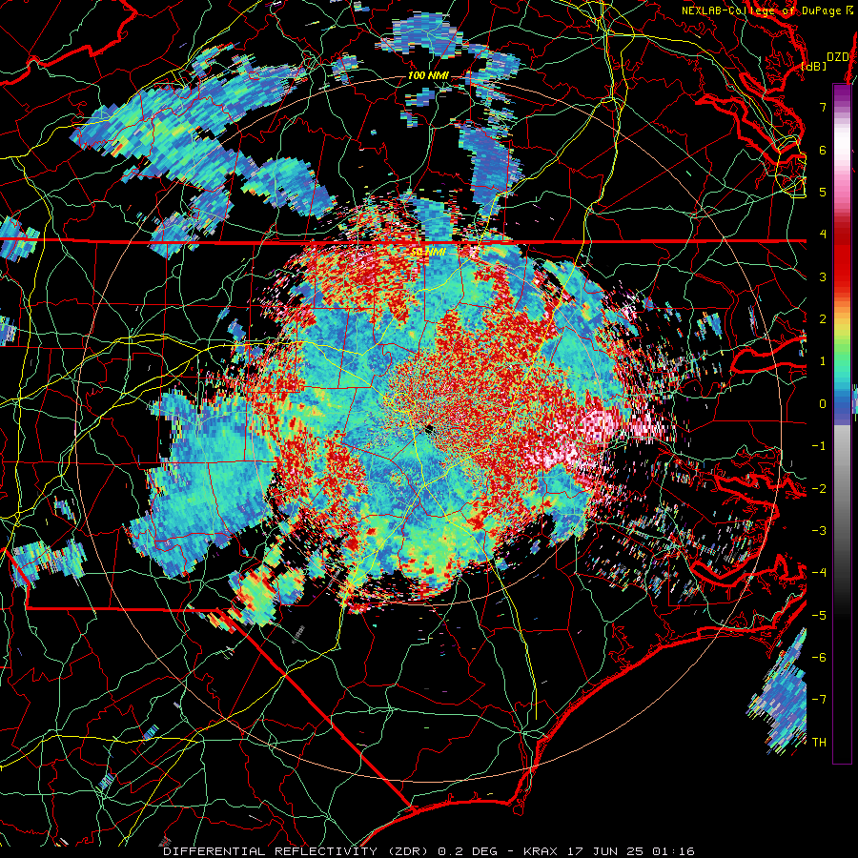Click the -6 value on the scale

click(x=819, y=657)
